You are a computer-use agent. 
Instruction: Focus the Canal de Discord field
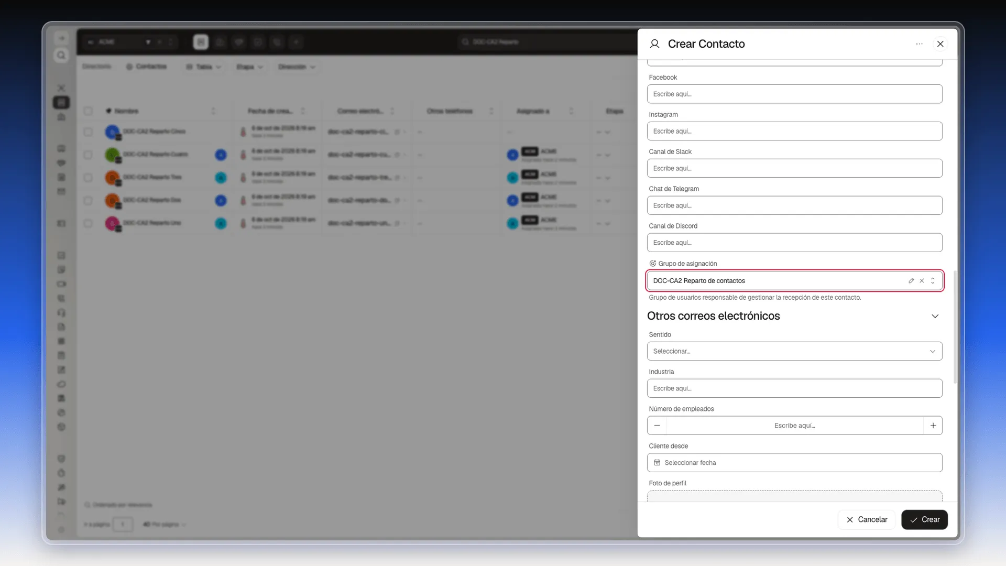click(x=794, y=243)
